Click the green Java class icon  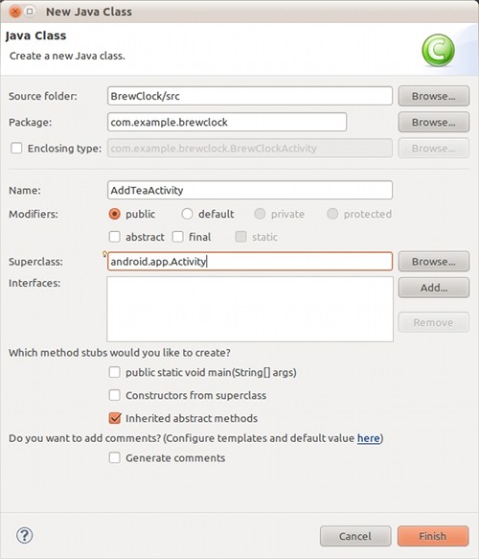(438, 50)
